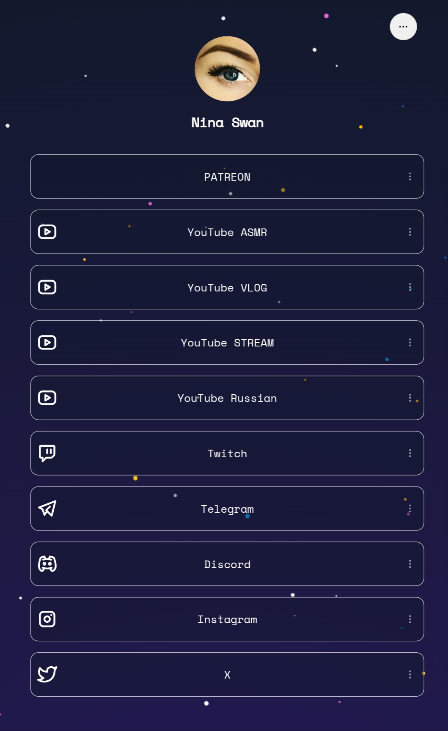Open the page options ellipsis button
This screenshot has width=448, height=731.
403,27
